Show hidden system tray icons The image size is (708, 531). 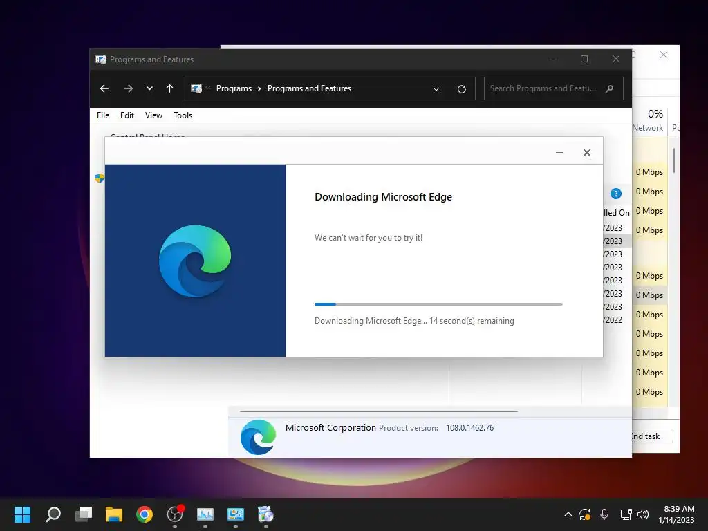coord(568,514)
